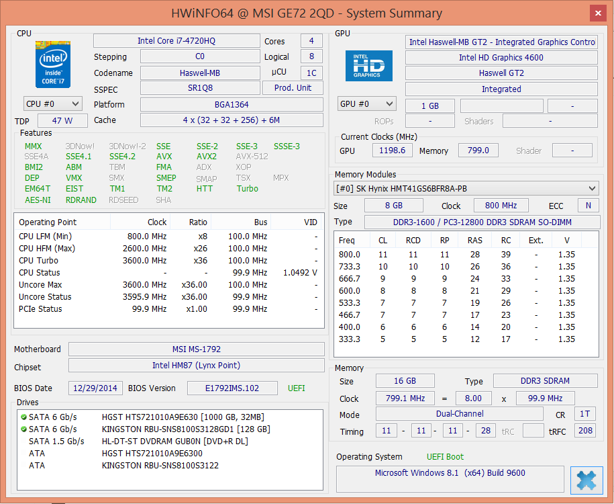Click the AES-NI feature label

click(x=38, y=200)
